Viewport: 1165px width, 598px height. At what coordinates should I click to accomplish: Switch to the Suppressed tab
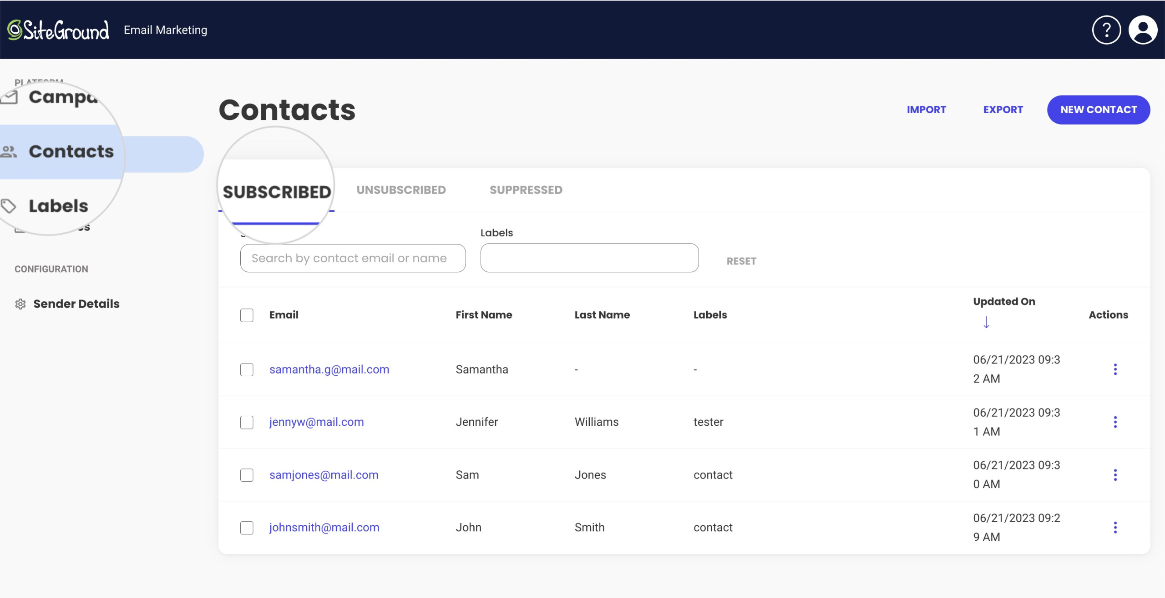pyautogui.click(x=526, y=189)
